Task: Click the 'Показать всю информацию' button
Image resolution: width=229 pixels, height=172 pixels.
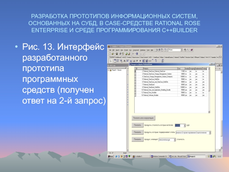Action: point(143,118)
